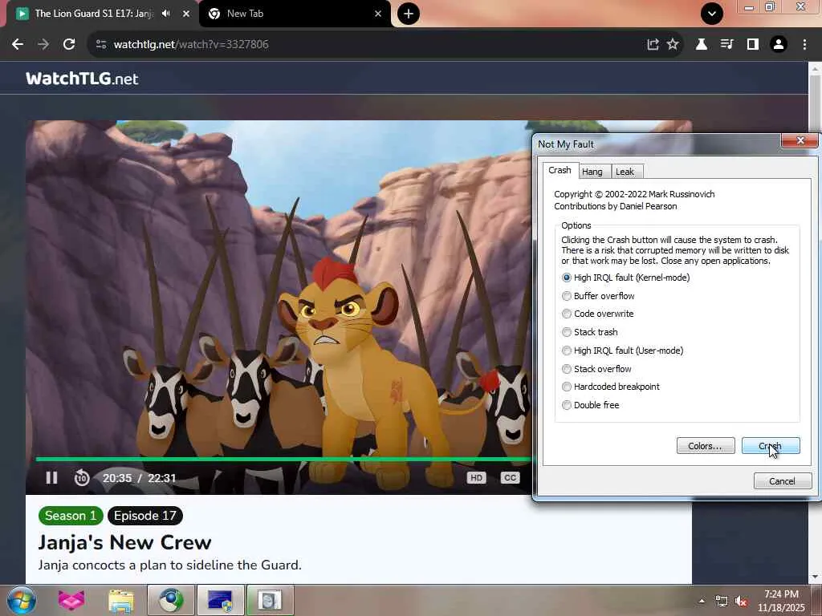The image size is (822, 616).
Task: Click the Not My Fault taskbar button
Action: point(270,600)
